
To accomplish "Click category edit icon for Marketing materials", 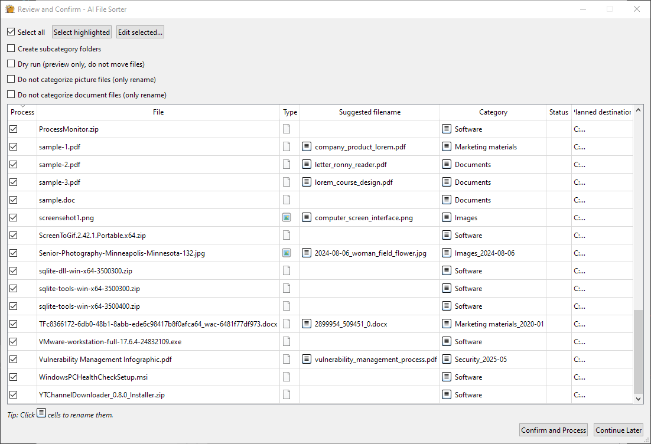I will click(447, 146).
